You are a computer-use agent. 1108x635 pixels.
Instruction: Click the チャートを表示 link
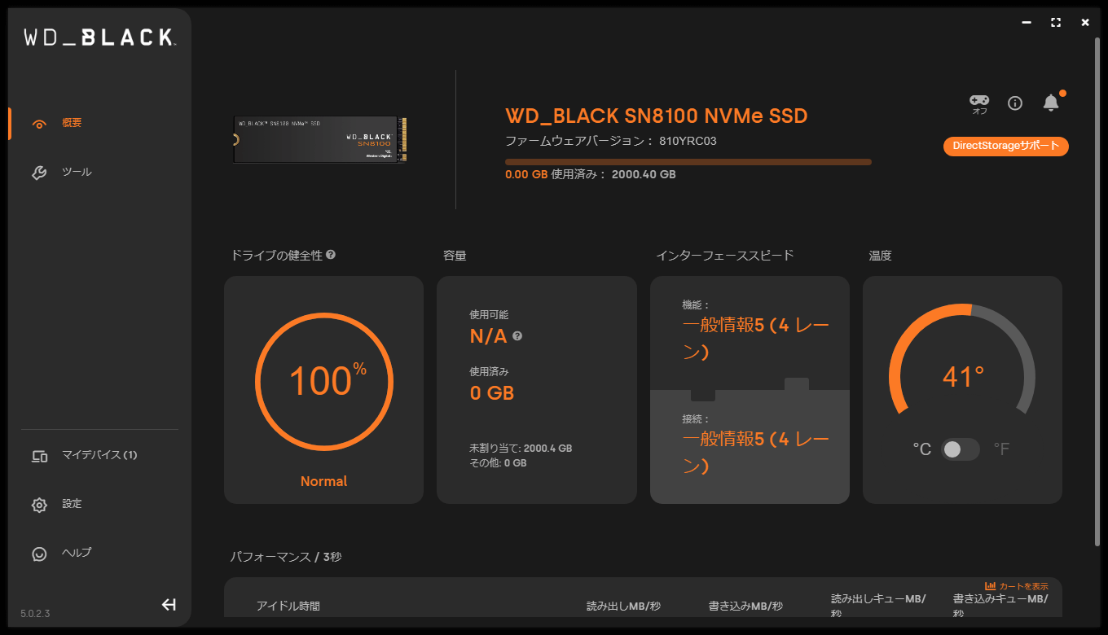click(x=1023, y=586)
